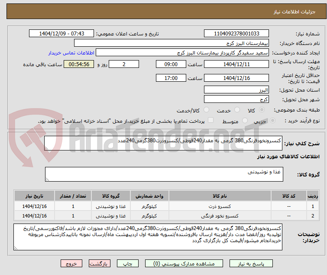Click the resize handle of توضیحات خریدار box
This screenshot has width=327, height=275.
(16, 248)
